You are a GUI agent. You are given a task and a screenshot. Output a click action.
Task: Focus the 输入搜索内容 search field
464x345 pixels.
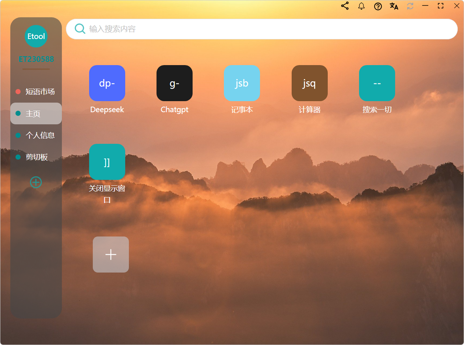pyautogui.click(x=262, y=29)
